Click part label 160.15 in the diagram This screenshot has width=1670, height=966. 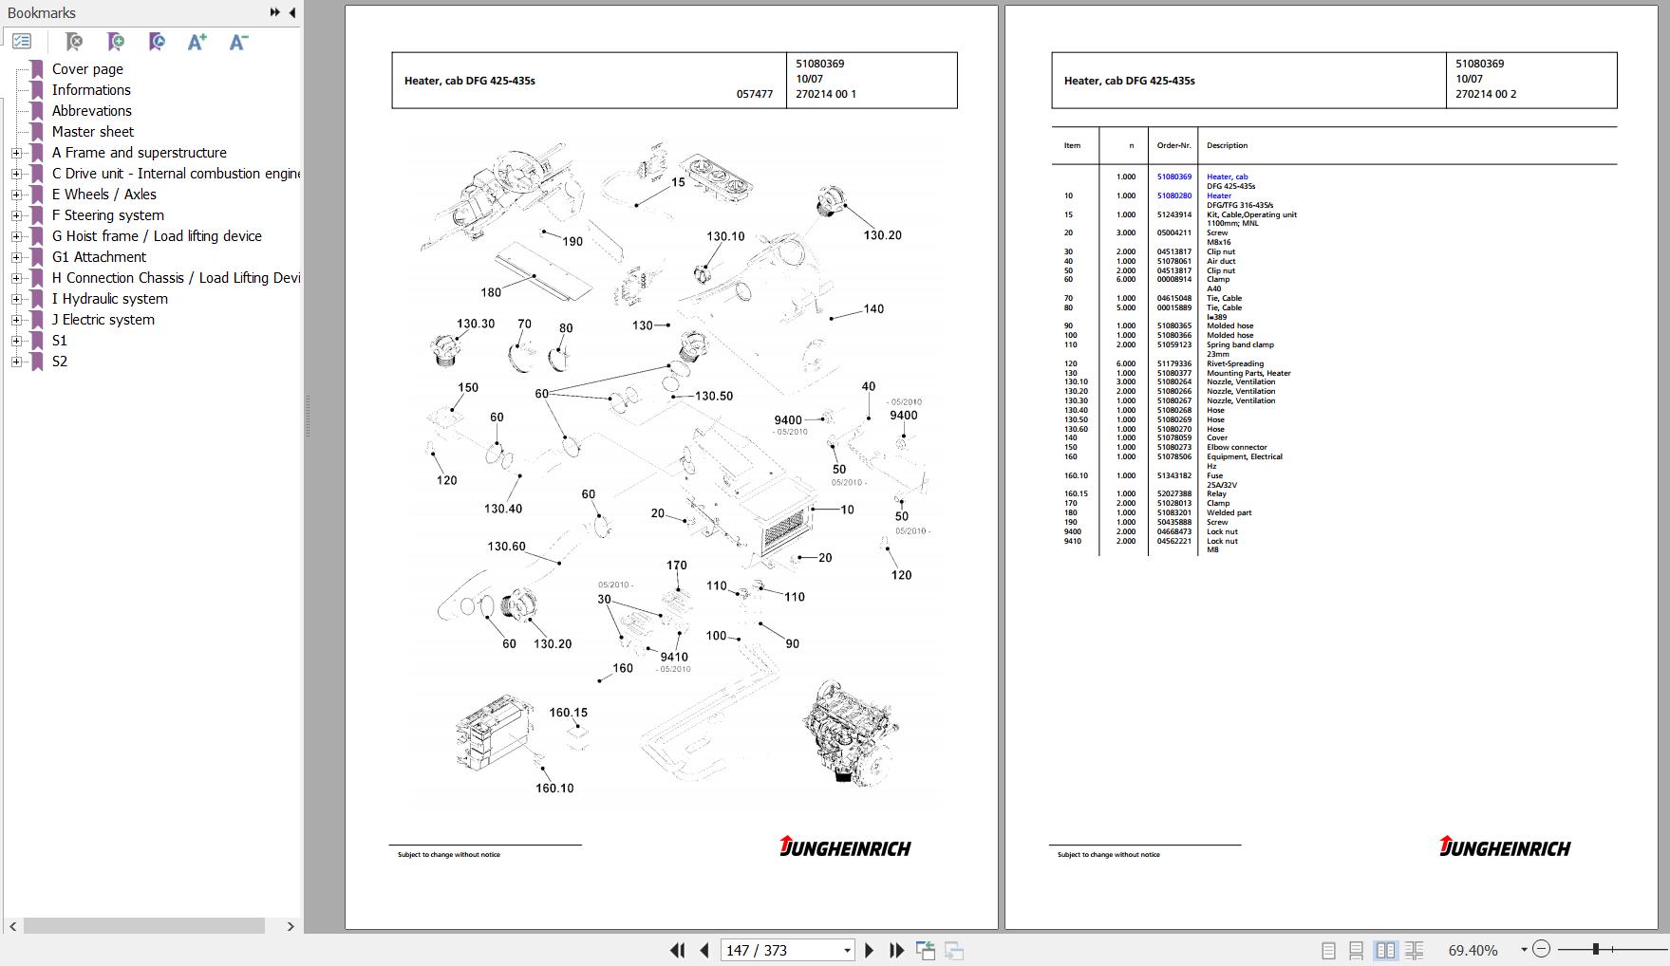click(568, 713)
